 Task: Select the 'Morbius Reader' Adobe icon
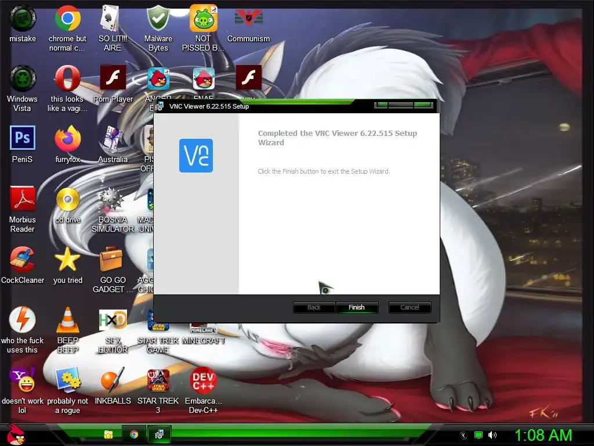23,199
